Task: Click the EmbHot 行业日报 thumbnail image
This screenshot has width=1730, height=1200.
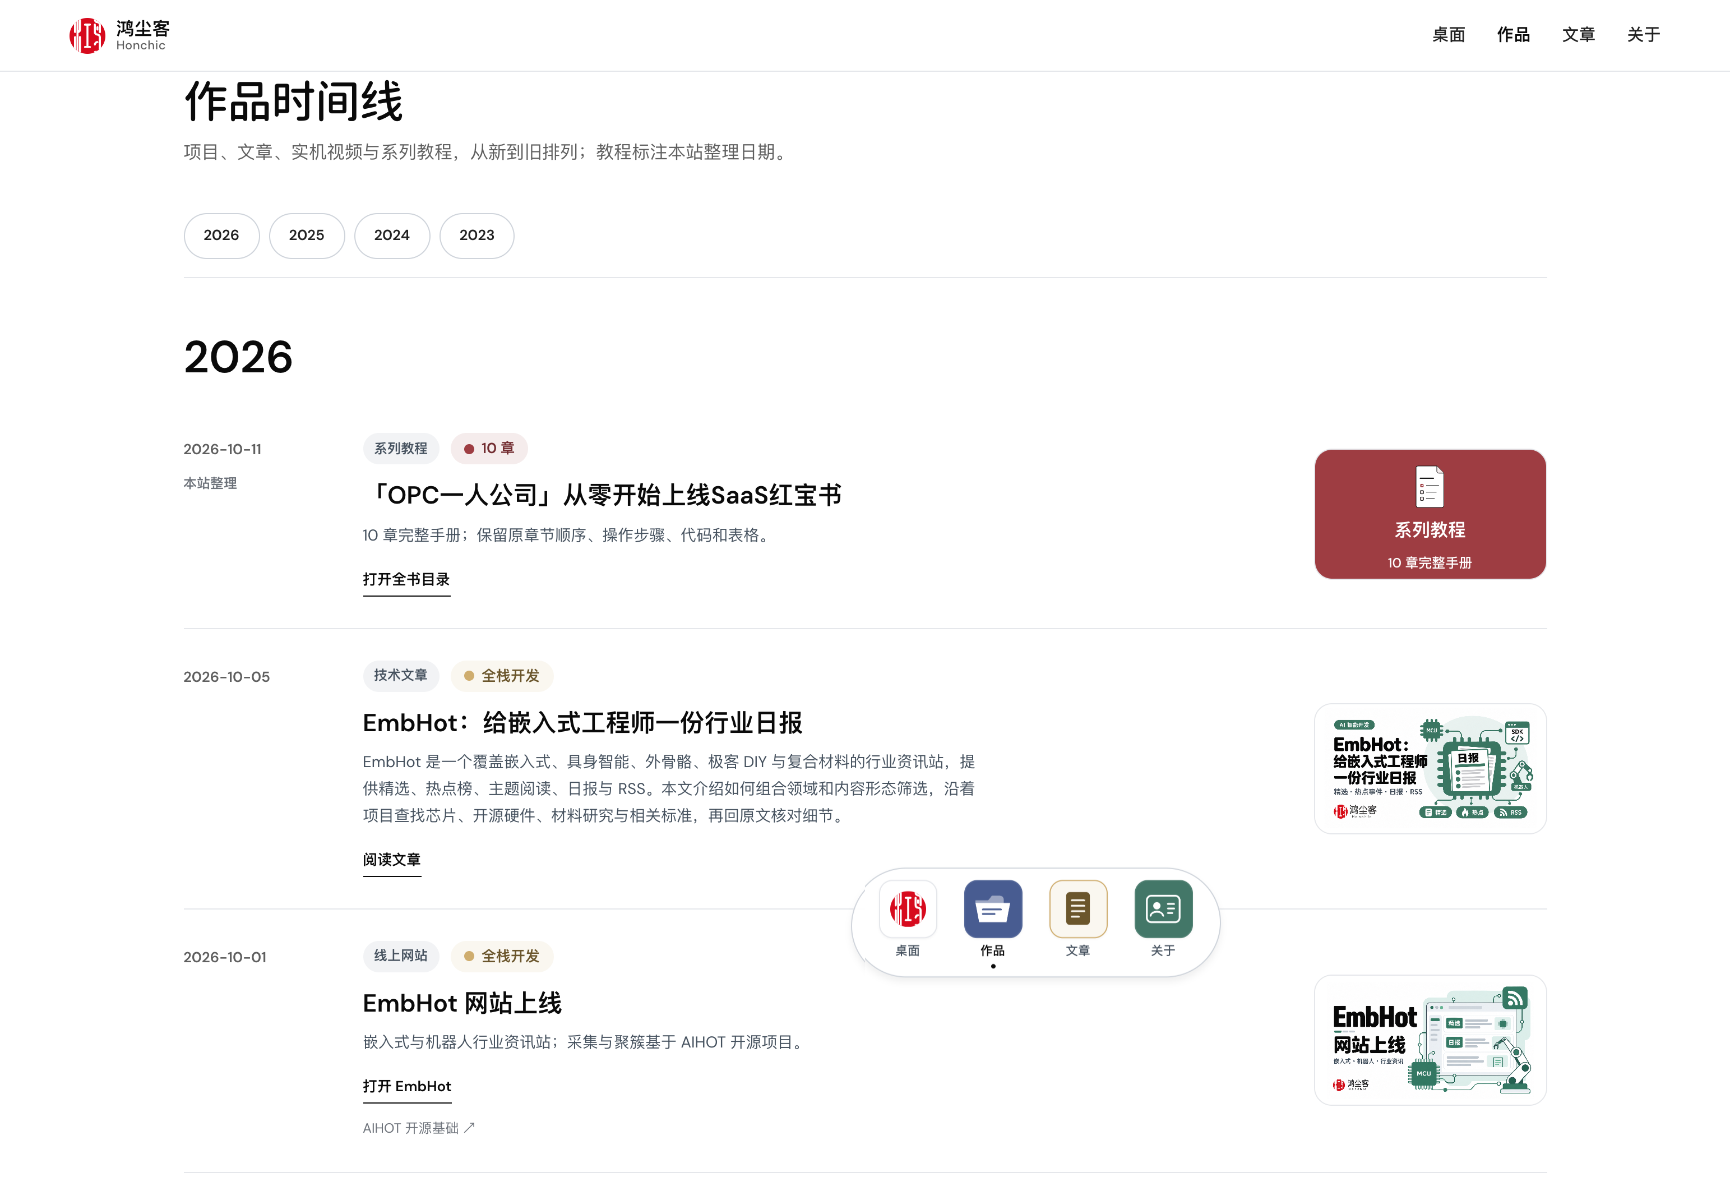Action: pyautogui.click(x=1430, y=768)
